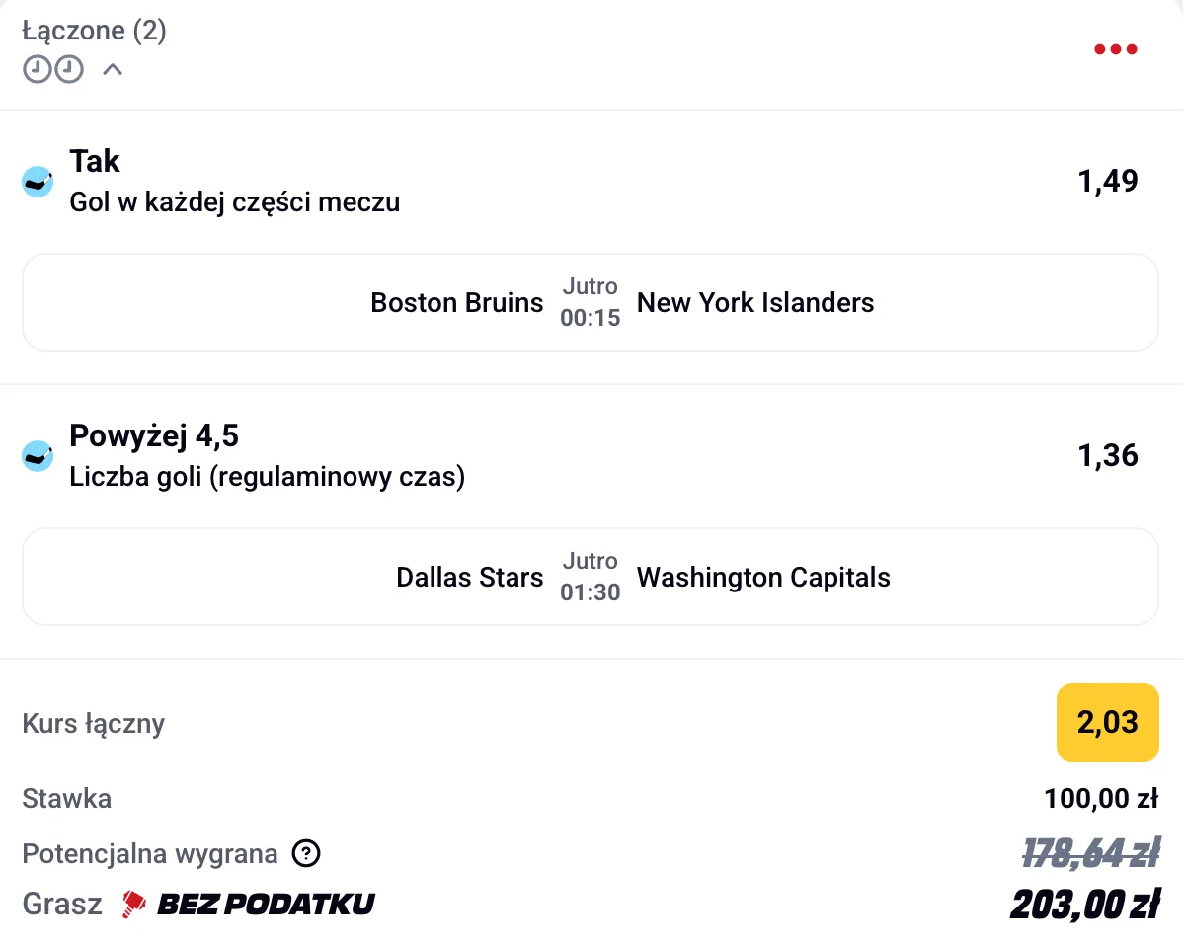This screenshot has width=1183, height=946.
Task: Click the Liczba goli (regulaminowy czas) label
Action: click(x=267, y=478)
